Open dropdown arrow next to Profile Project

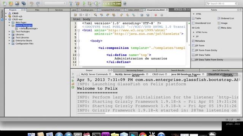(99, 3)
